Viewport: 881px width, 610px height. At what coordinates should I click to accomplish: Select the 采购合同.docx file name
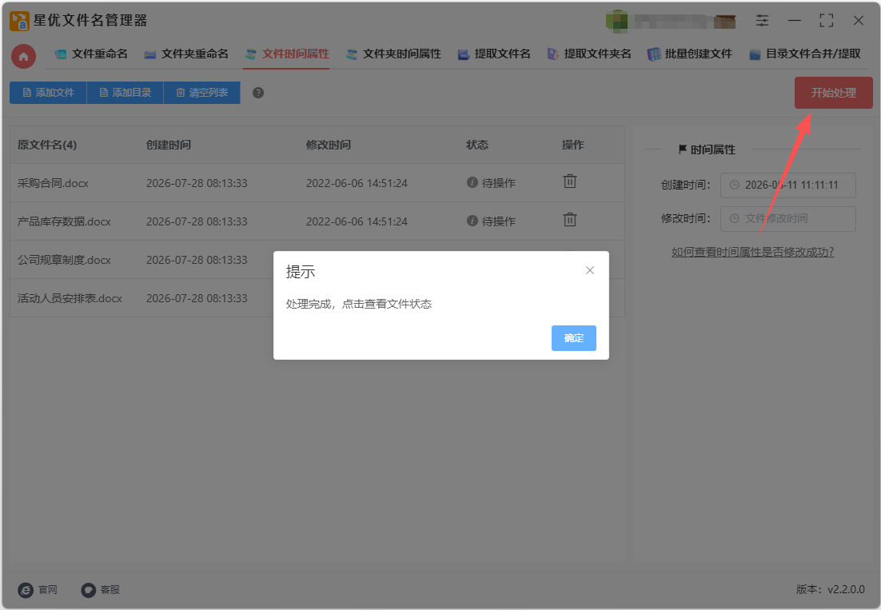click(53, 183)
